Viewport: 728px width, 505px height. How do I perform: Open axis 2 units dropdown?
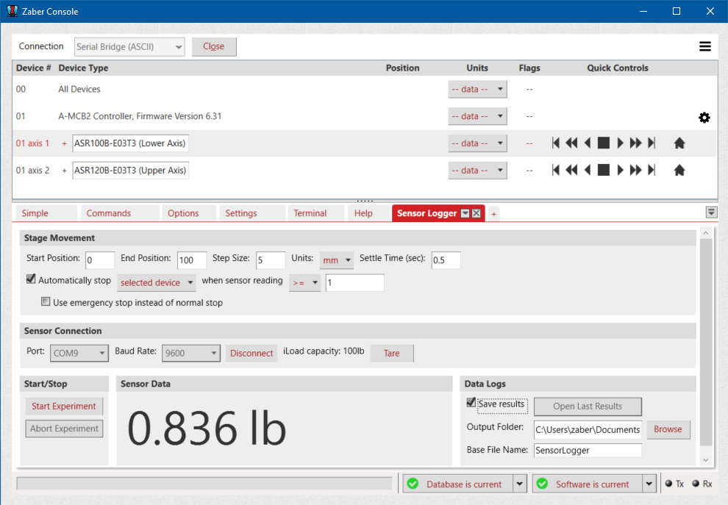477,170
